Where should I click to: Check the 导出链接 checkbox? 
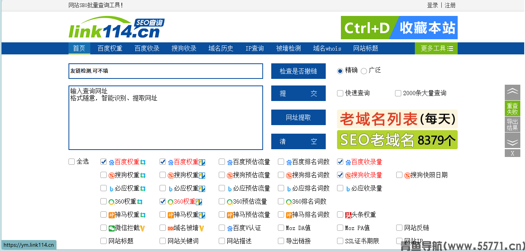(x=281, y=241)
